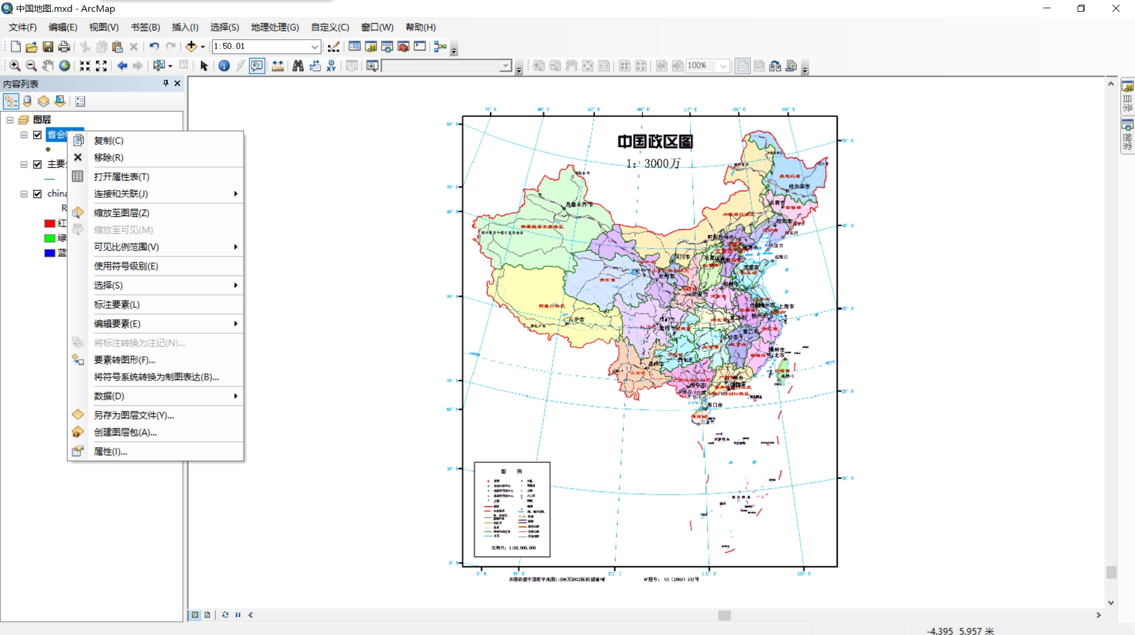The height and width of the screenshot is (635, 1135).
Task: Uncheck the 主要 layer visibility checkbox
Action: tap(37, 164)
